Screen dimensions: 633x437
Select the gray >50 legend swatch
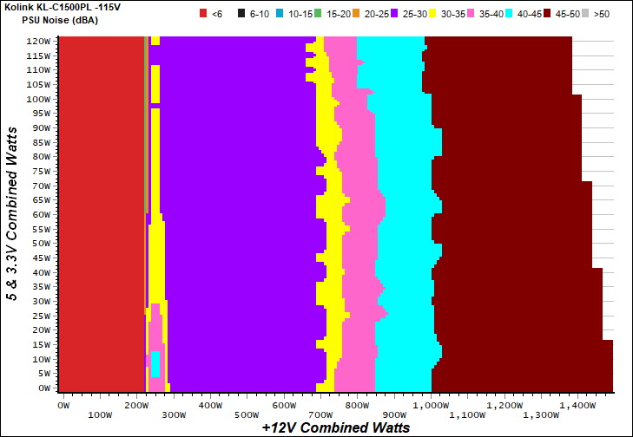pyautogui.click(x=586, y=14)
